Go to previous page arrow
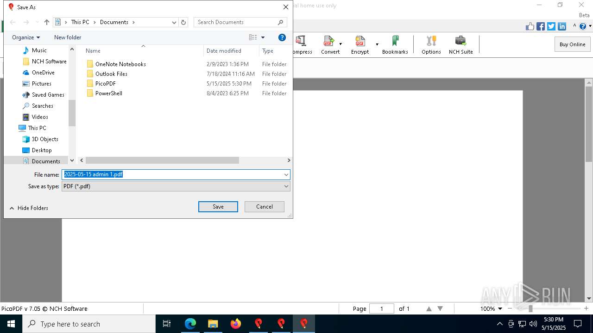The height and width of the screenshot is (333, 593). [429, 308]
